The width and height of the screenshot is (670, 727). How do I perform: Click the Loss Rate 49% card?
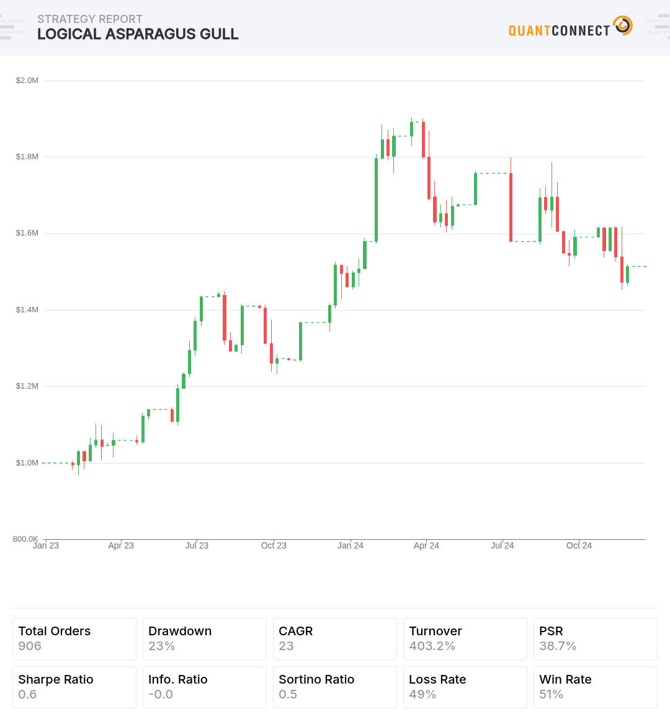465,687
